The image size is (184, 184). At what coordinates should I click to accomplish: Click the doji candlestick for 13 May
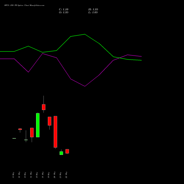[x=26, y=140]
